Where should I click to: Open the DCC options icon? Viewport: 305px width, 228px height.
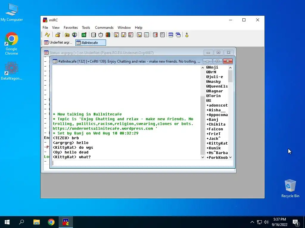click(131, 35)
